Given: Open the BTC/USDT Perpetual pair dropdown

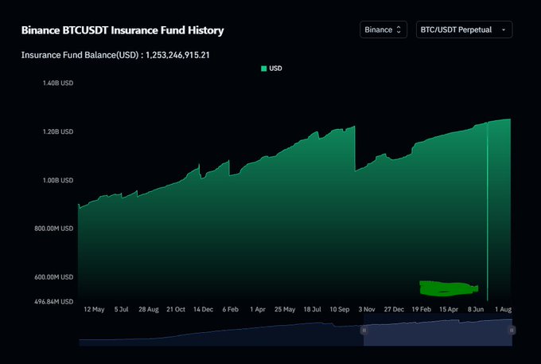Looking at the screenshot, I should tap(464, 29).
